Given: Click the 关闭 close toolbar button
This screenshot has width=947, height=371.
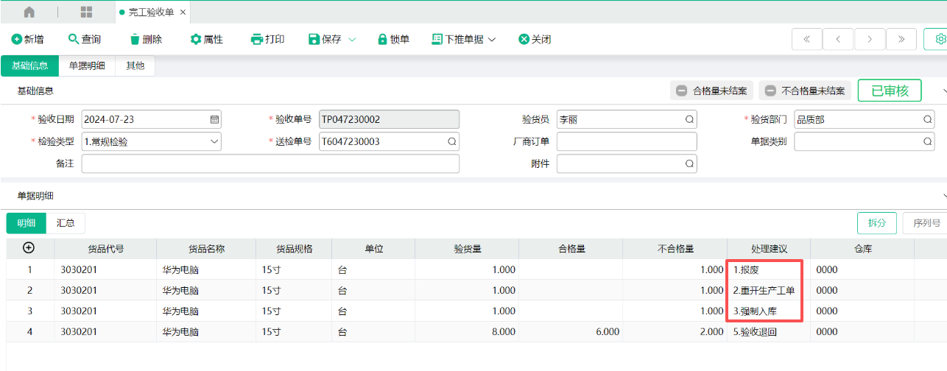Looking at the screenshot, I should pyautogui.click(x=535, y=39).
